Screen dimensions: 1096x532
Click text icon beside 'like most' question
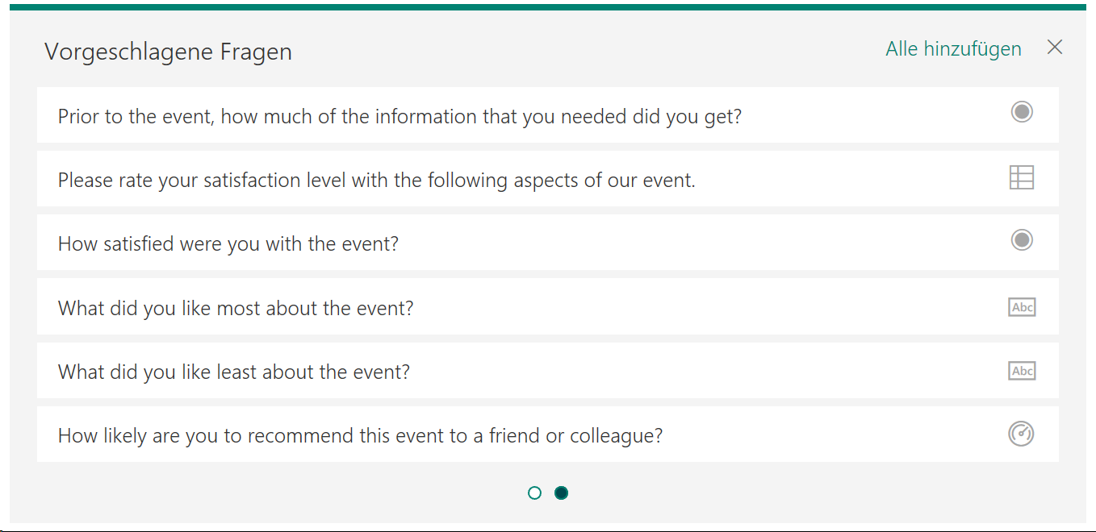click(x=1022, y=307)
